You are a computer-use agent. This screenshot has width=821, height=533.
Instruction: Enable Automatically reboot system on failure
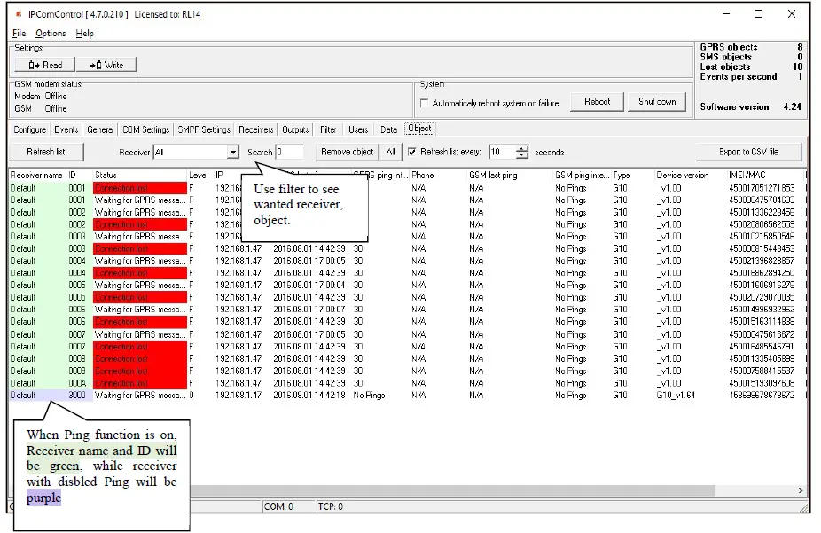pyautogui.click(x=425, y=101)
